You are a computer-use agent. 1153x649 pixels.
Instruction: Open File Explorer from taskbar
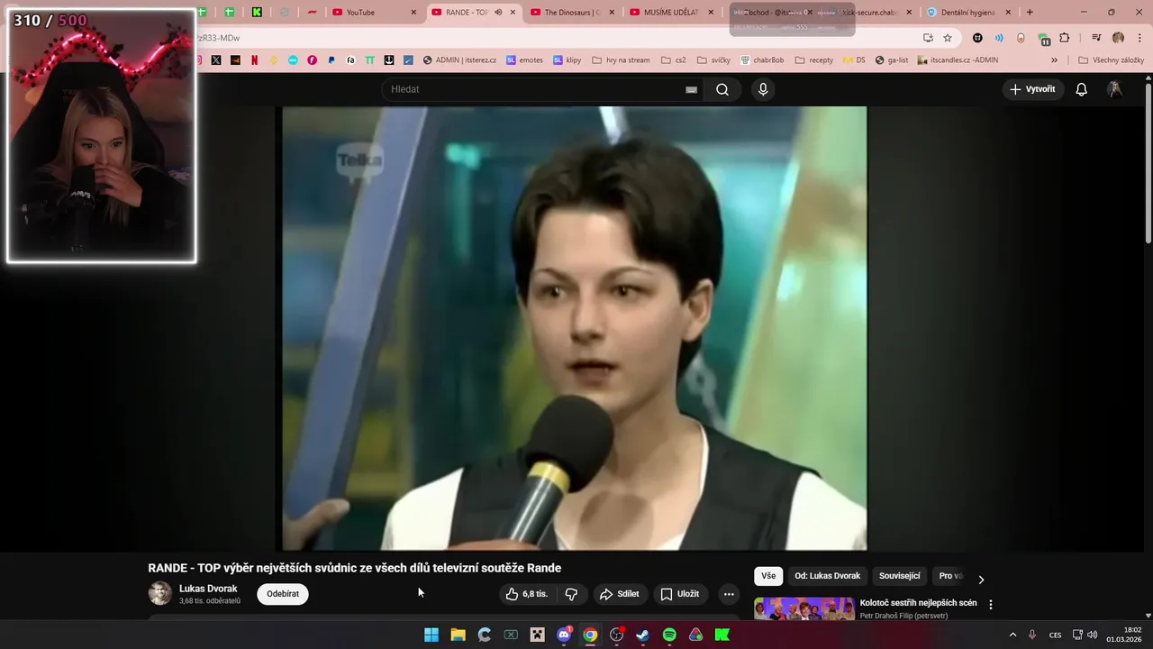tap(458, 635)
